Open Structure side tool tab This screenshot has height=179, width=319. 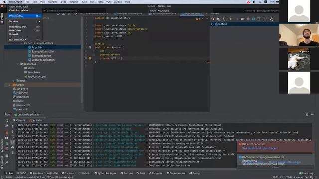click(x=2, y=145)
